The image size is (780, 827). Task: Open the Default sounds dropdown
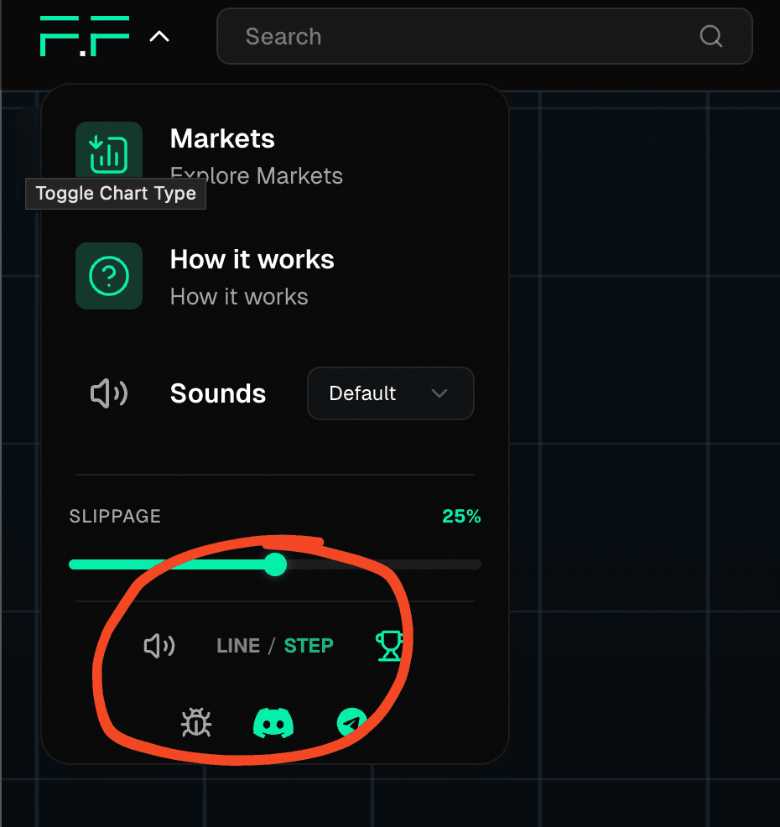click(390, 393)
